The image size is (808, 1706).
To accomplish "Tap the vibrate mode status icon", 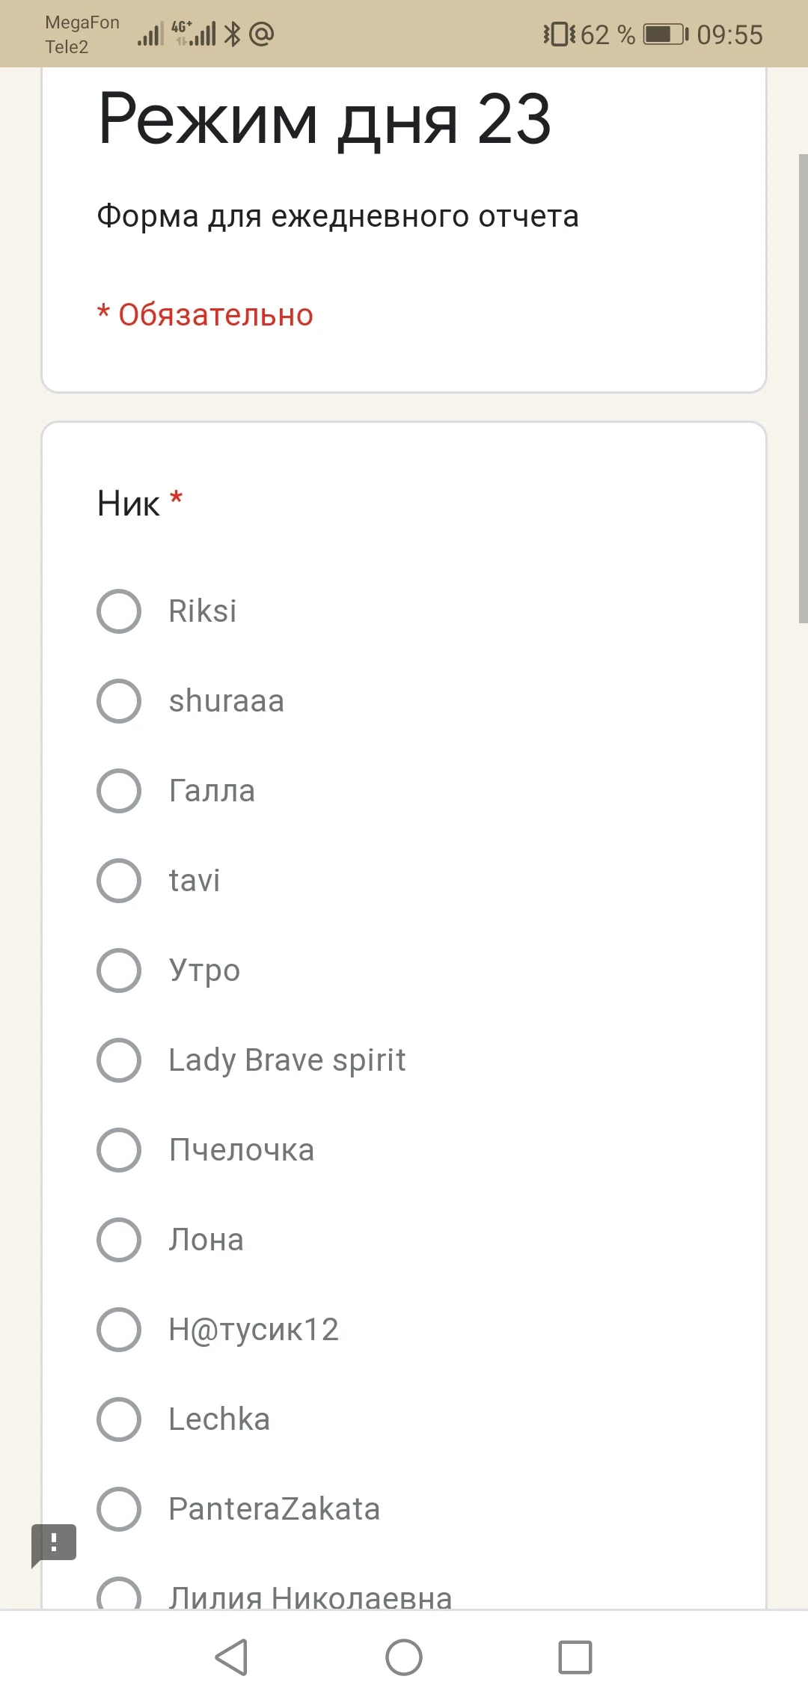I will [x=559, y=34].
